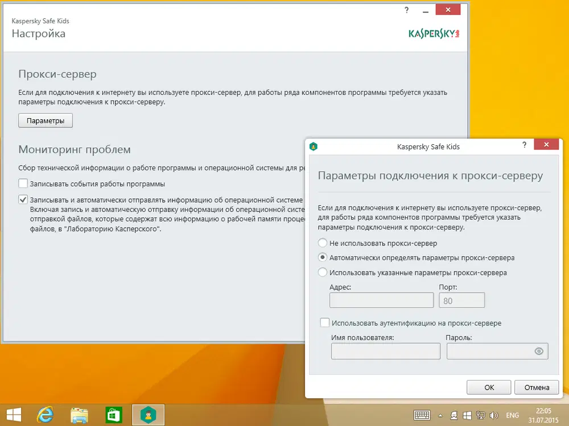
Task: Uncheck automatic OS information sending checkbox
Action: point(23,199)
